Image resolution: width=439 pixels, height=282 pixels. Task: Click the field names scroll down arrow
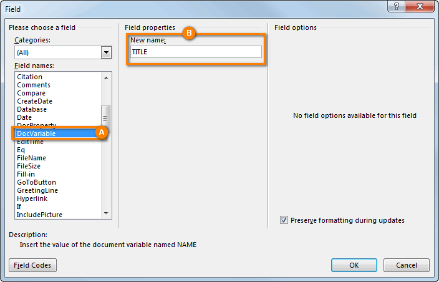tap(106, 213)
